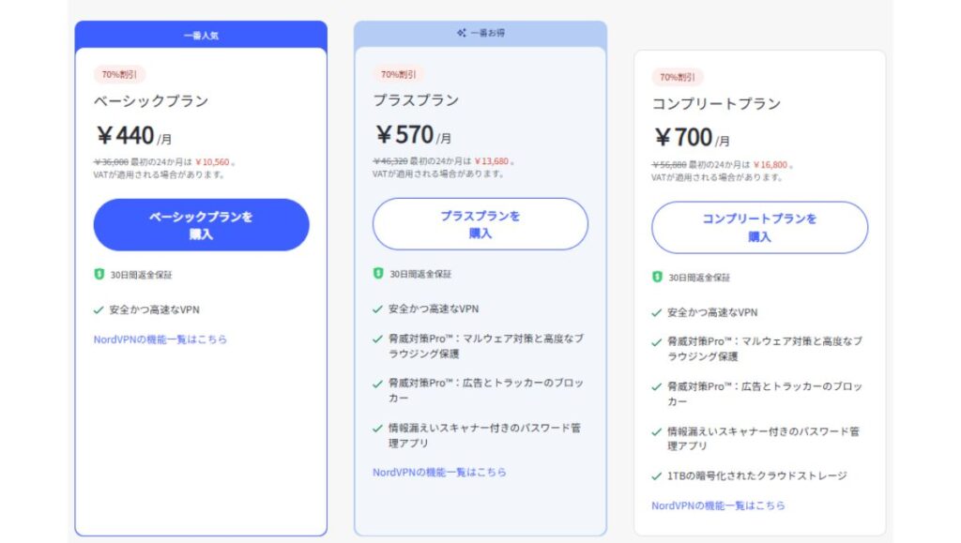Click the コンプリートプラン title
The height and width of the screenshot is (543, 961).
pos(716,104)
